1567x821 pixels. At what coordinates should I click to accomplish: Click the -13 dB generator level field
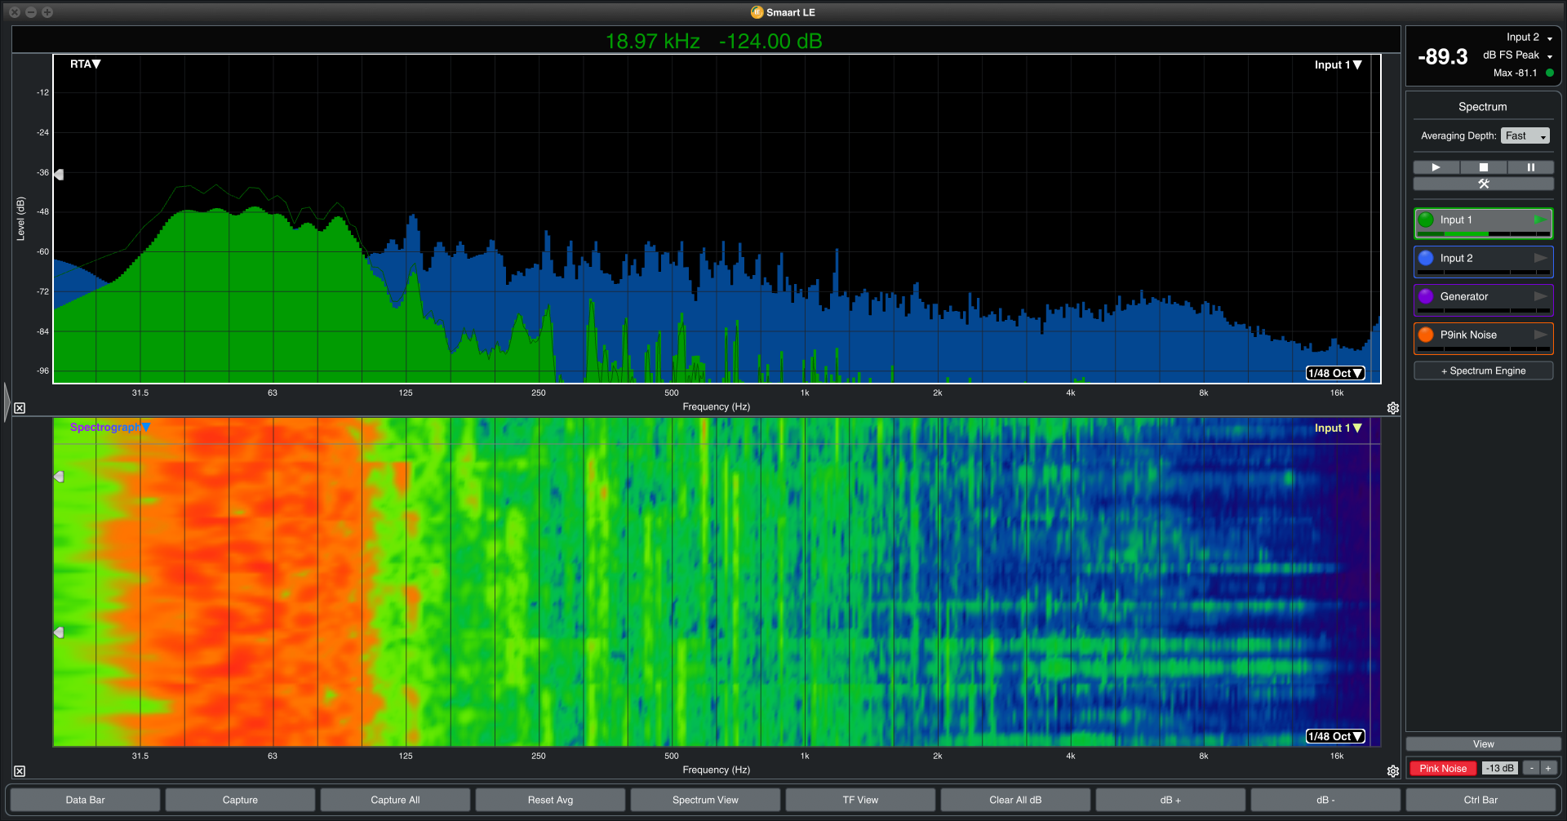(x=1499, y=768)
